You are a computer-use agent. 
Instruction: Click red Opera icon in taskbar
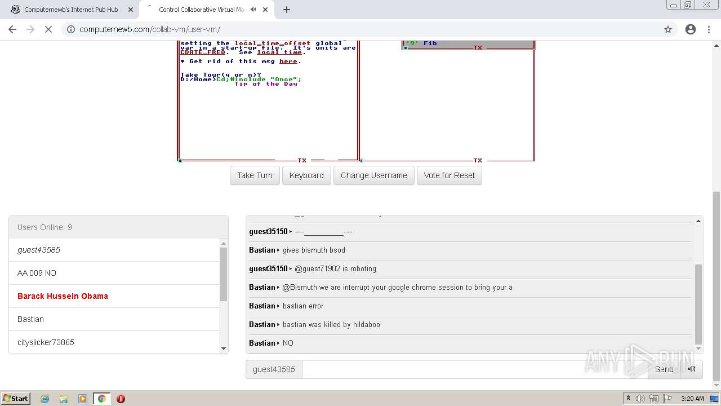(121, 399)
